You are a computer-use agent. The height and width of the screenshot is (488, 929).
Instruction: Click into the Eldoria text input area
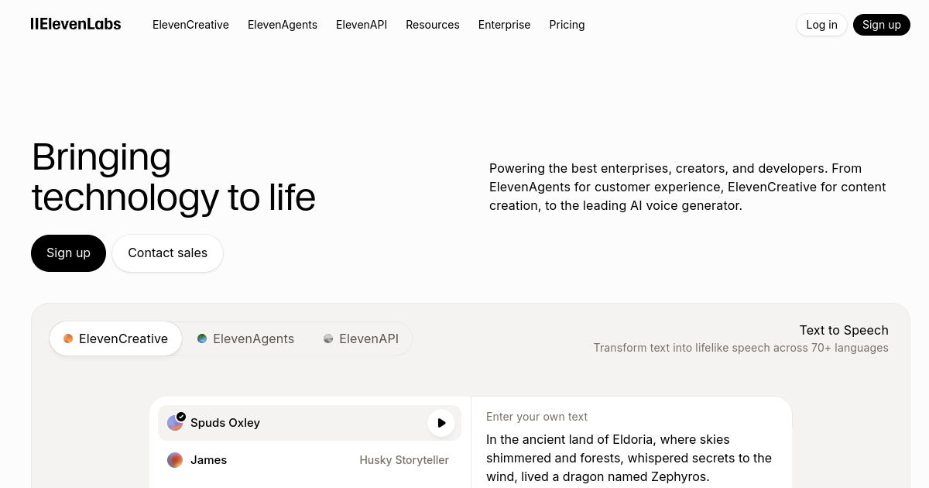click(630, 458)
